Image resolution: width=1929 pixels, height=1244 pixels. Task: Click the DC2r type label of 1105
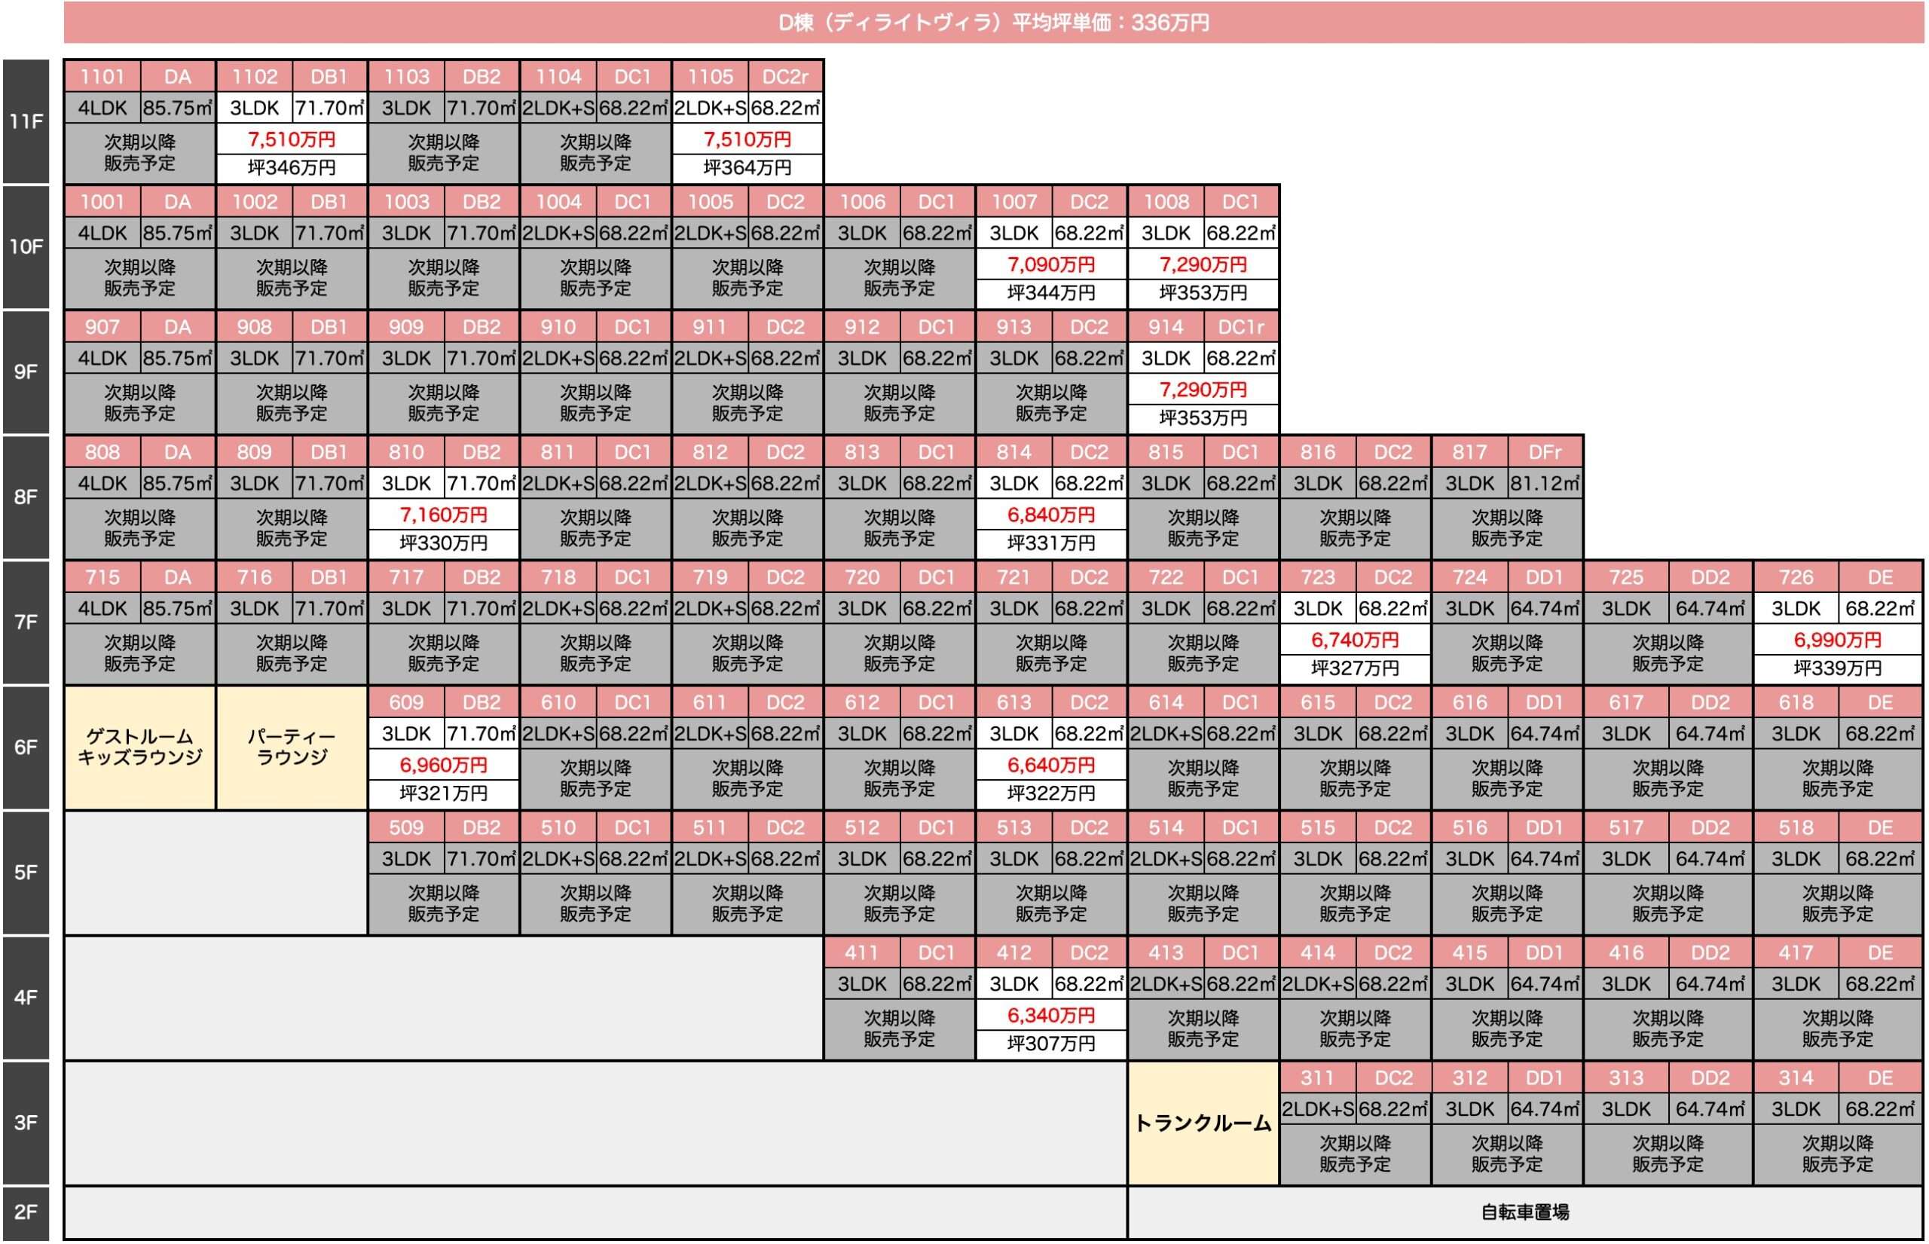pyautogui.click(x=786, y=77)
